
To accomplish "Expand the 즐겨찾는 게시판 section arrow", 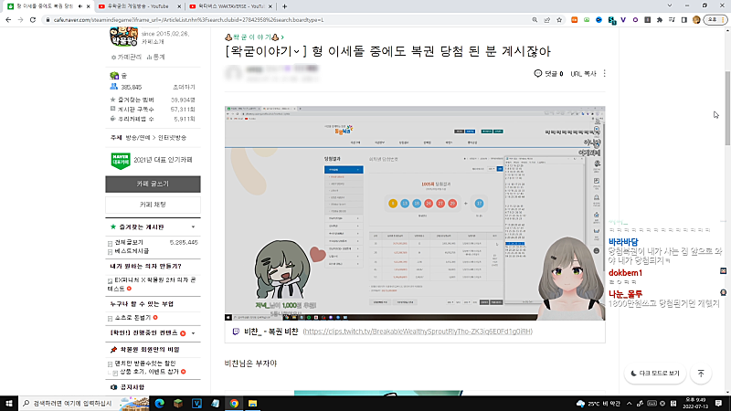I will pyautogui.click(x=193, y=227).
